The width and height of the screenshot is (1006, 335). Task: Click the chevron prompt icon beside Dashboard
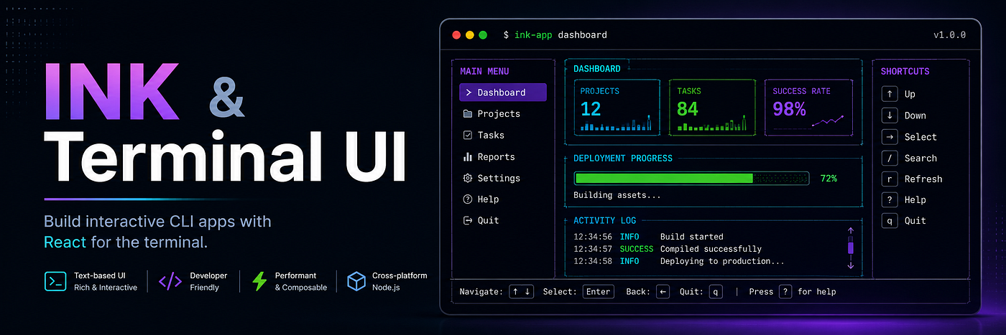(x=469, y=93)
